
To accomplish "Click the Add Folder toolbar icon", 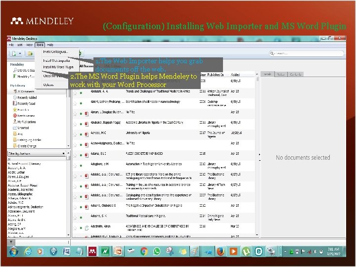I will (x=30, y=53).
